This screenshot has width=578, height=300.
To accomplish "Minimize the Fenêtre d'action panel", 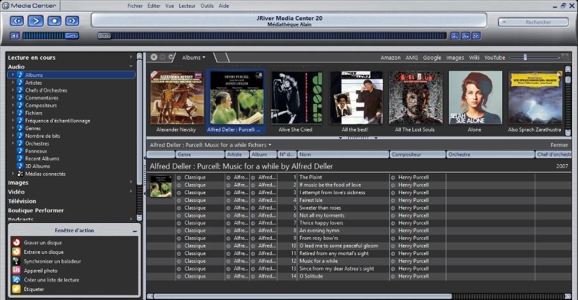I will click(x=135, y=231).
